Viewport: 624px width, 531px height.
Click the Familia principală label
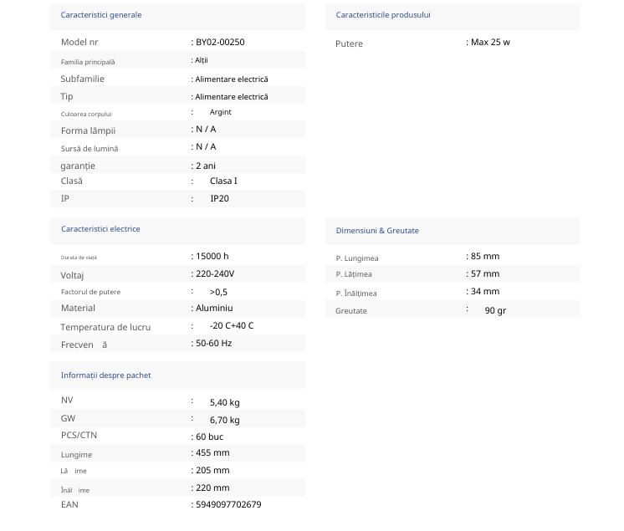(88, 62)
